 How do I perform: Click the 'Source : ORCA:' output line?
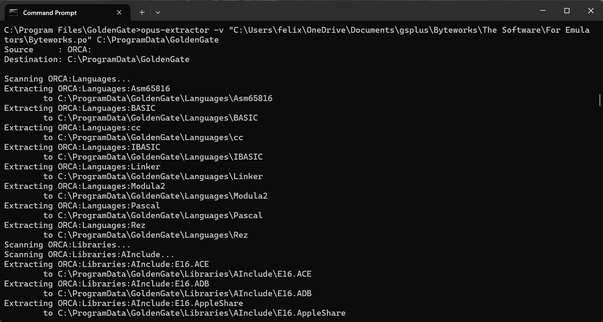(48, 49)
